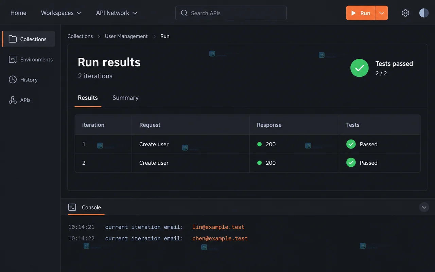Viewport: 435px width, 272px height.
Task: Click the Run results heading
Action: [x=109, y=62]
